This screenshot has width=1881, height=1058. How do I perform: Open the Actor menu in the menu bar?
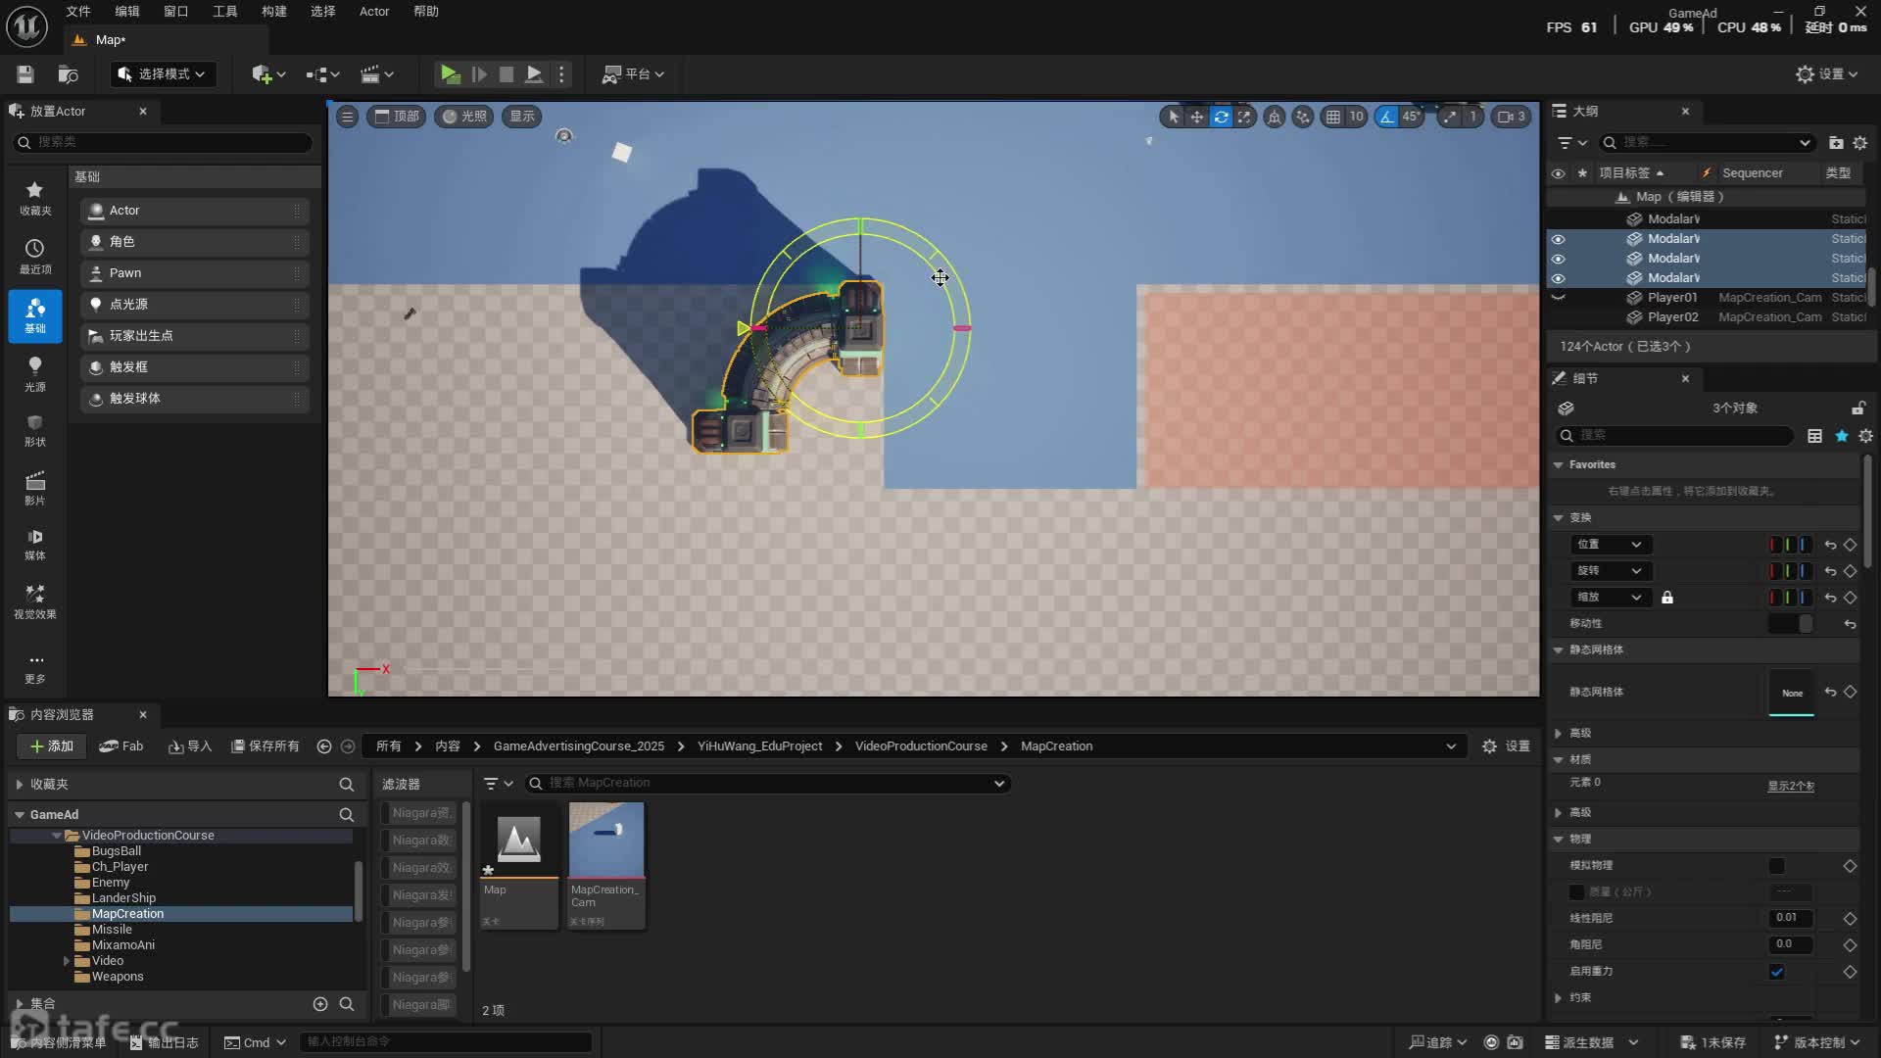[x=373, y=12]
